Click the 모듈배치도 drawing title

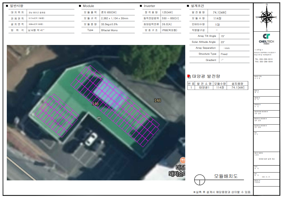point(226,176)
